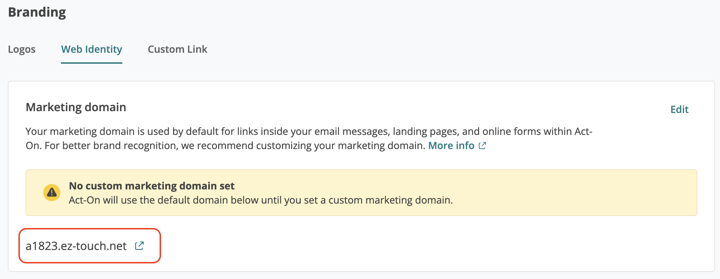Viewport: 720px width, 279px height.
Task: Click the empty area of the Marketing domain card
Action: click(x=426, y=246)
